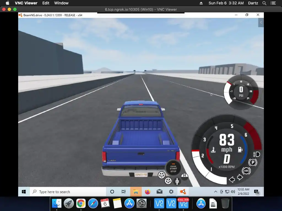The height and width of the screenshot is (211, 282).
Task: Activate the left turn signal arrow
Action: click(x=232, y=179)
